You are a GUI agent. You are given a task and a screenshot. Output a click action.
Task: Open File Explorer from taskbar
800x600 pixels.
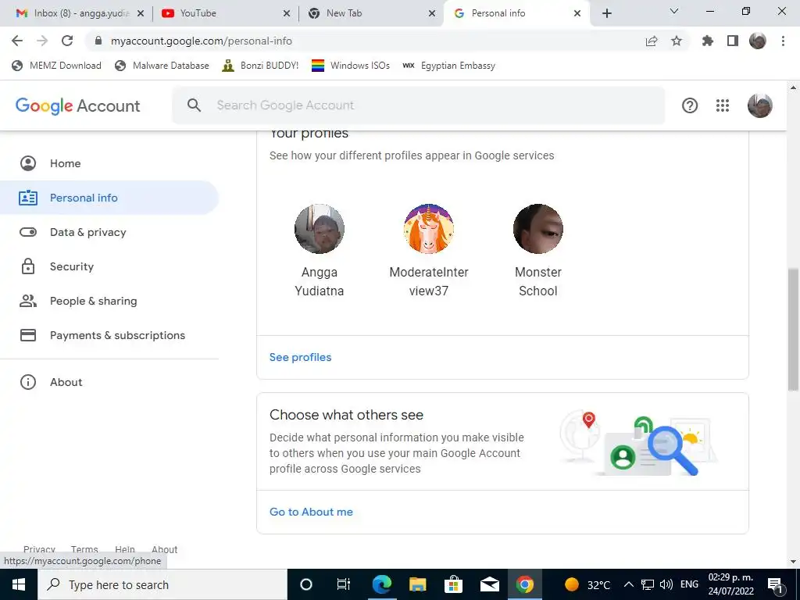417,584
